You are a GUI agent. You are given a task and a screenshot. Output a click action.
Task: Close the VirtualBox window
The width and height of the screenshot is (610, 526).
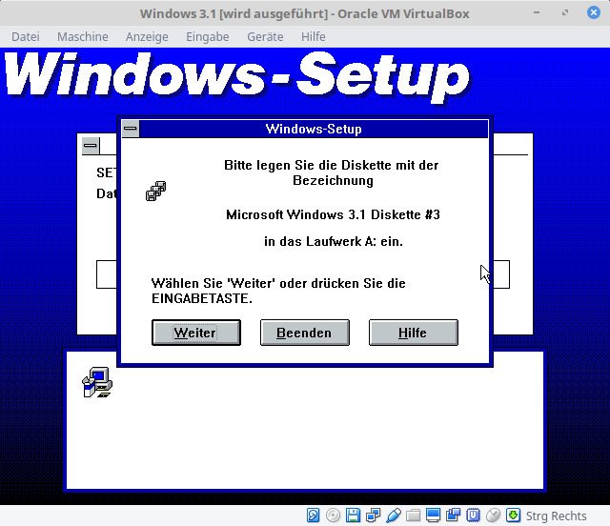(593, 12)
